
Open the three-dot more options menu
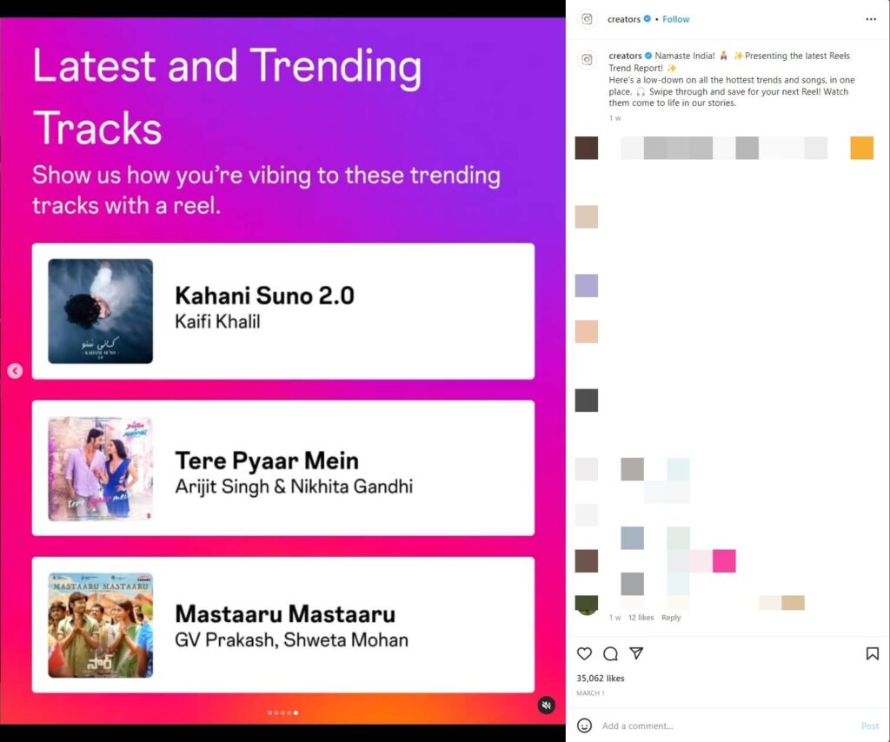coord(871,19)
